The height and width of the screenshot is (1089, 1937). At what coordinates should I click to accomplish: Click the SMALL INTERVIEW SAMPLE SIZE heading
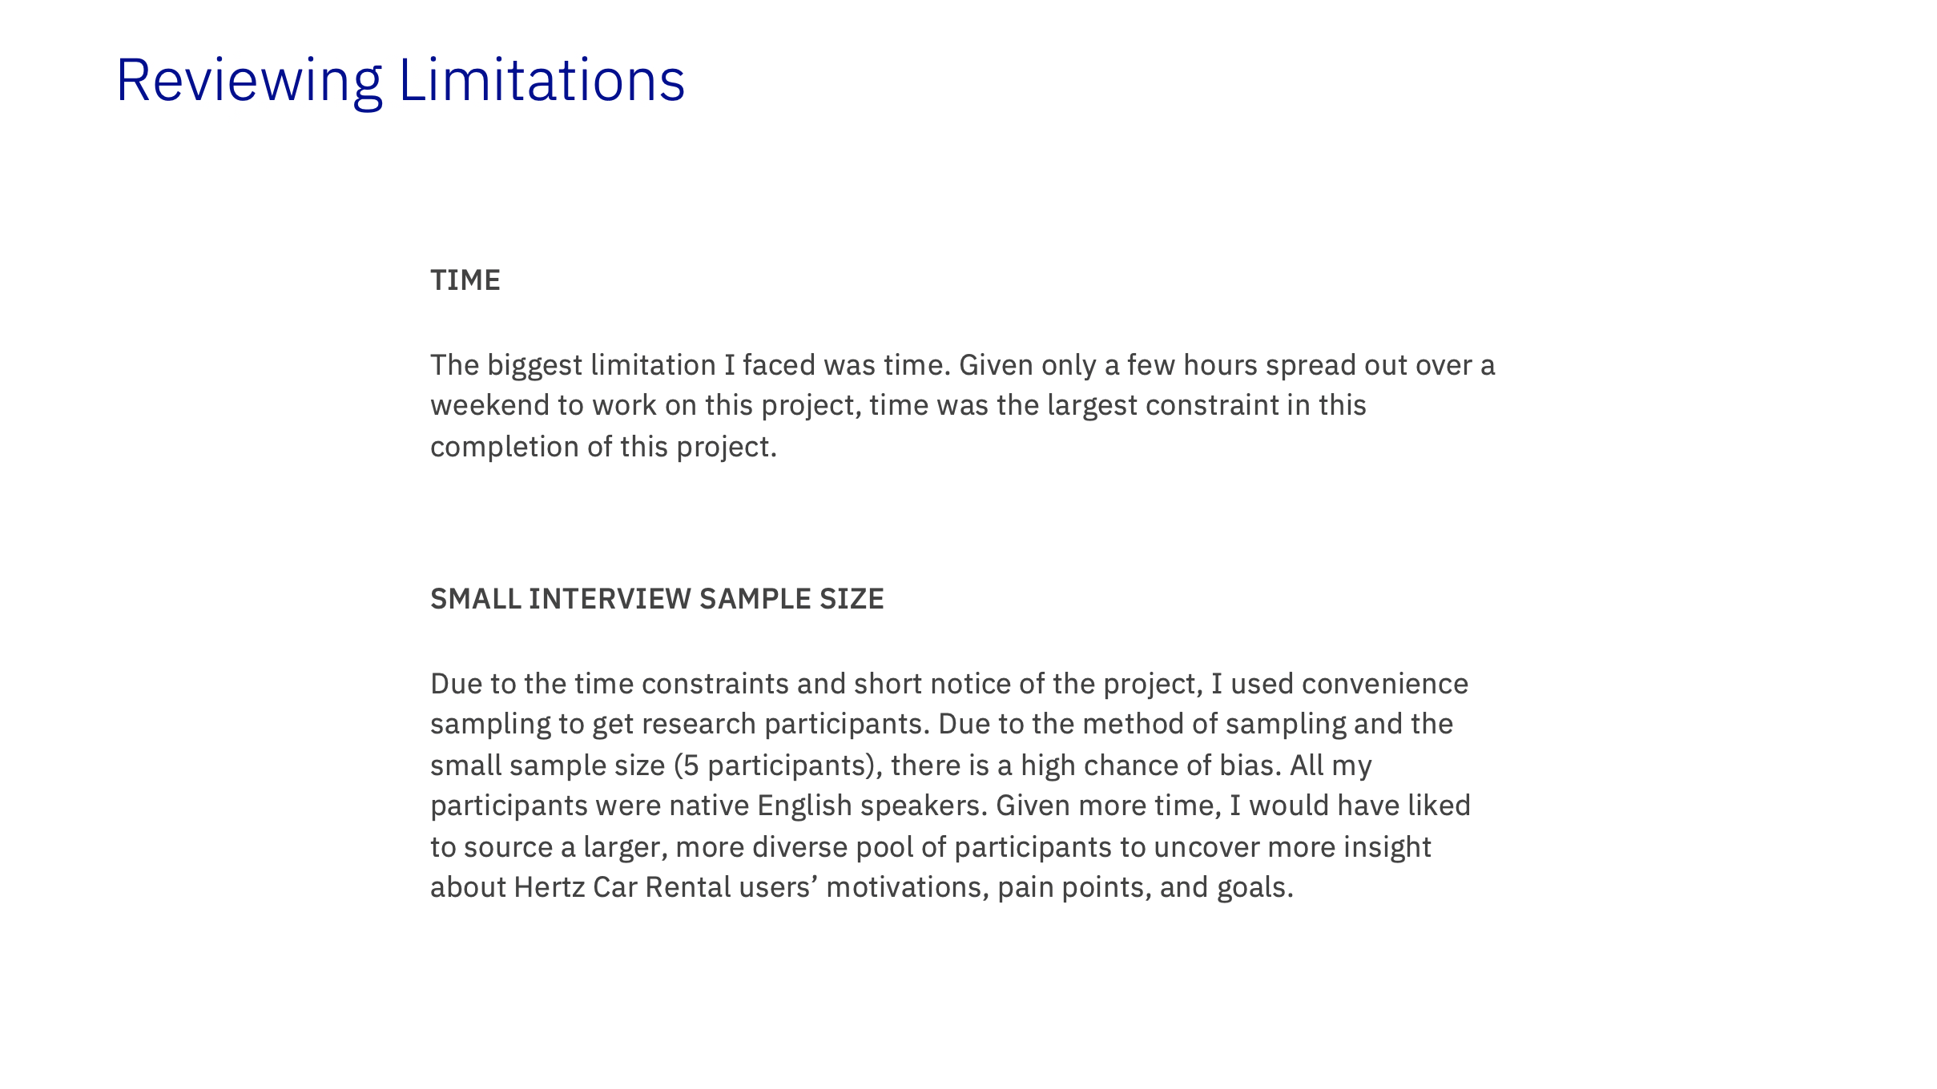(657, 599)
